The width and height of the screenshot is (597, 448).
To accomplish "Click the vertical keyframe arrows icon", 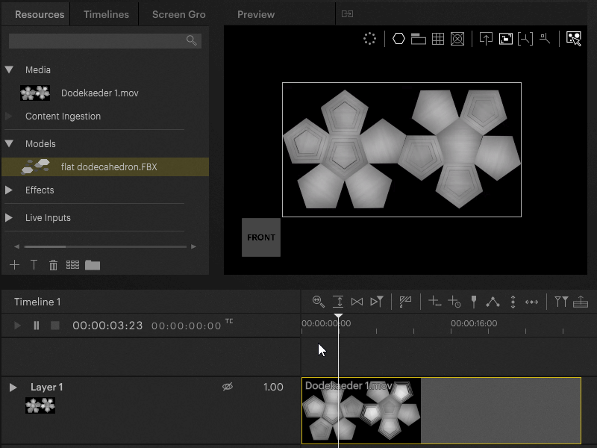I will [513, 302].
